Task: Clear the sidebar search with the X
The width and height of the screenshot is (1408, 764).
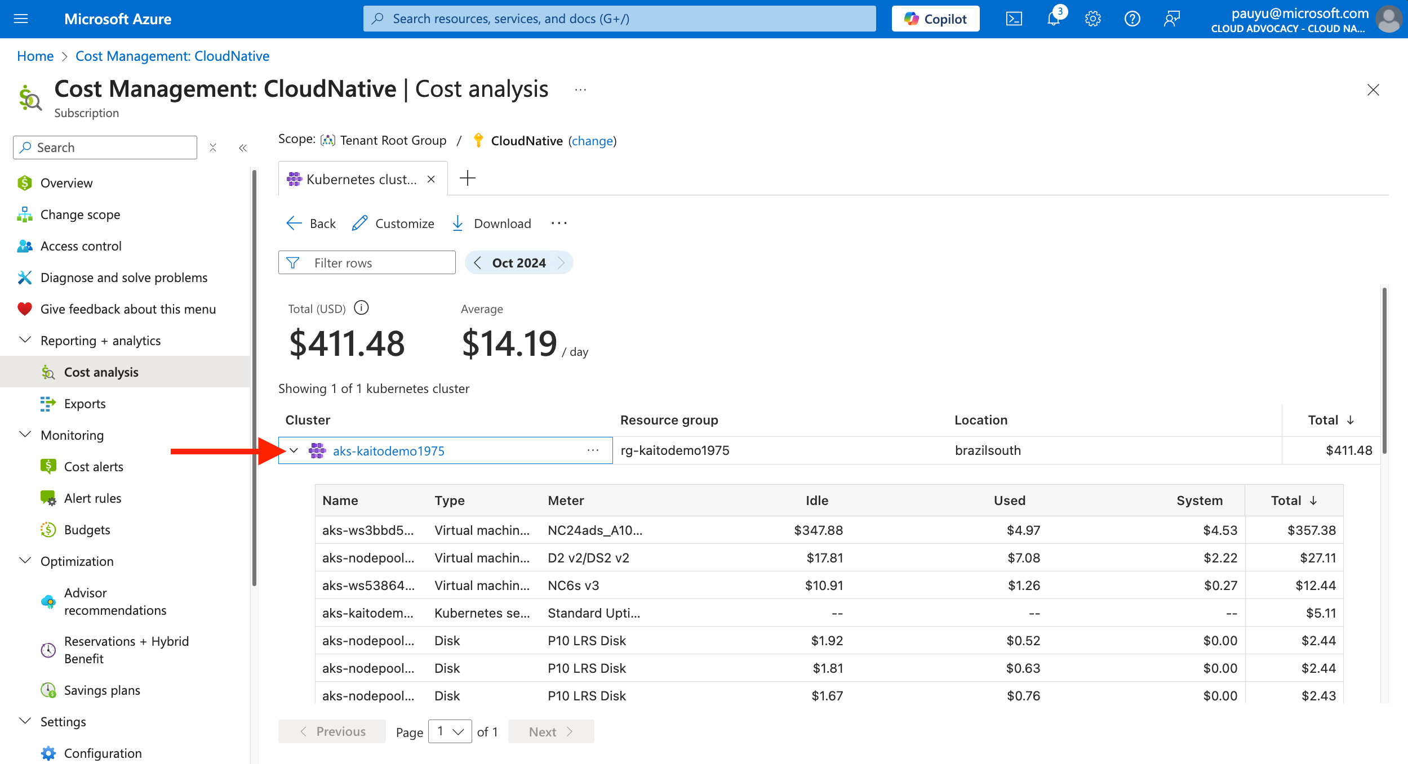Action: [x=213, y=148]
